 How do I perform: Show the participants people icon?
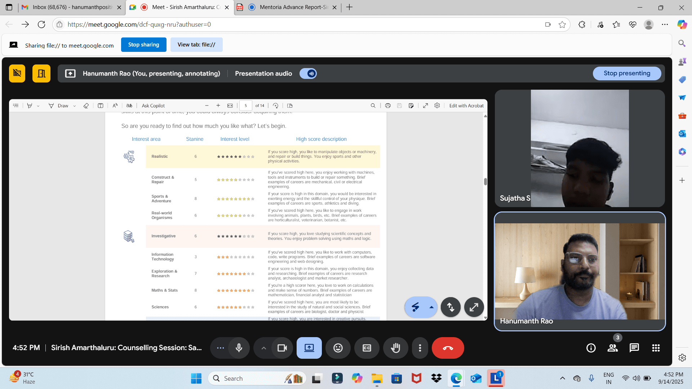click(x=612, y=348)
